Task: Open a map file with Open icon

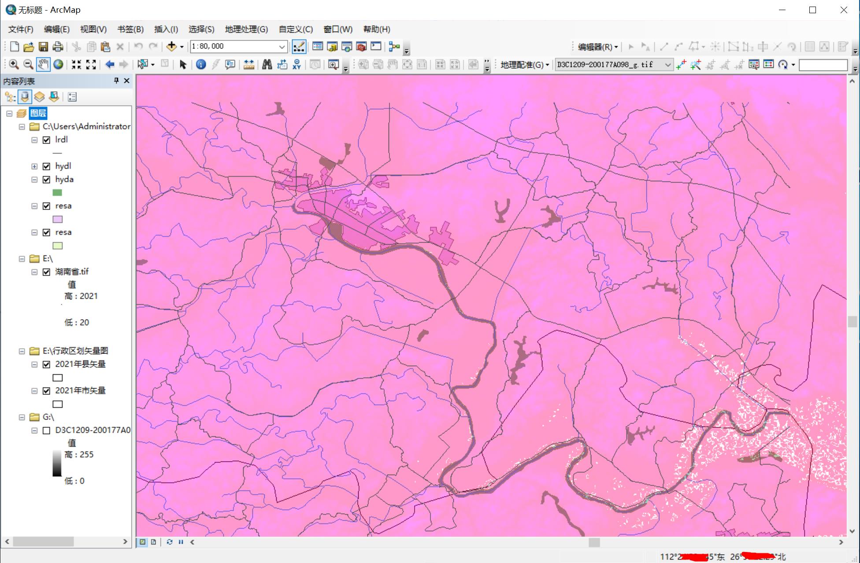Action: (29, 47)
